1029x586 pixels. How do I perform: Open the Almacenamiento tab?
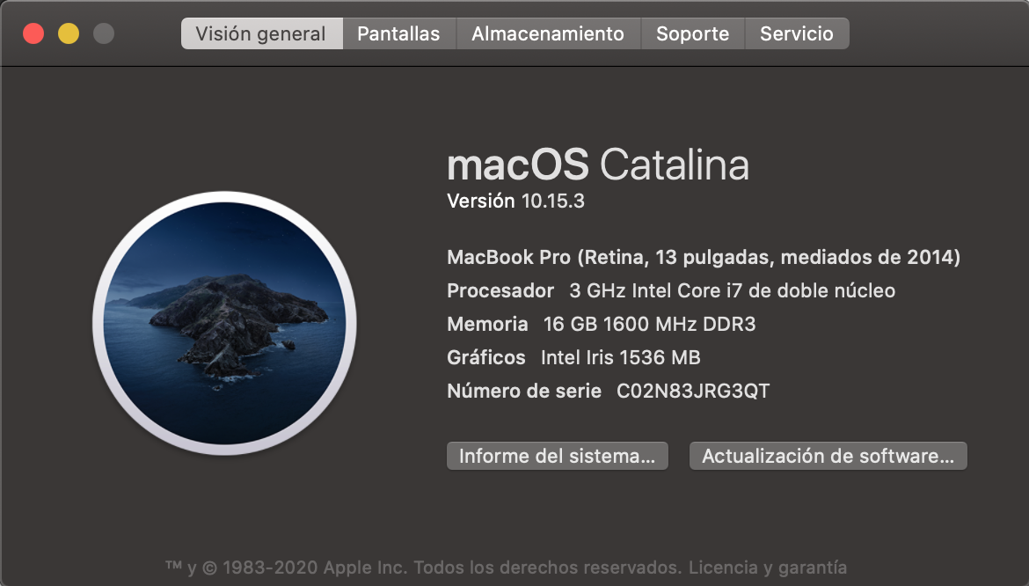548,33
